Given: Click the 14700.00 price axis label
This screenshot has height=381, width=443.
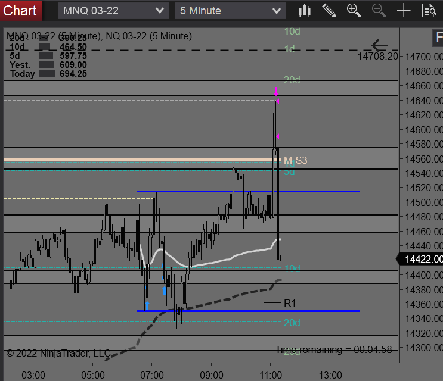Looking at the screenshot, I should click(424, 57).
